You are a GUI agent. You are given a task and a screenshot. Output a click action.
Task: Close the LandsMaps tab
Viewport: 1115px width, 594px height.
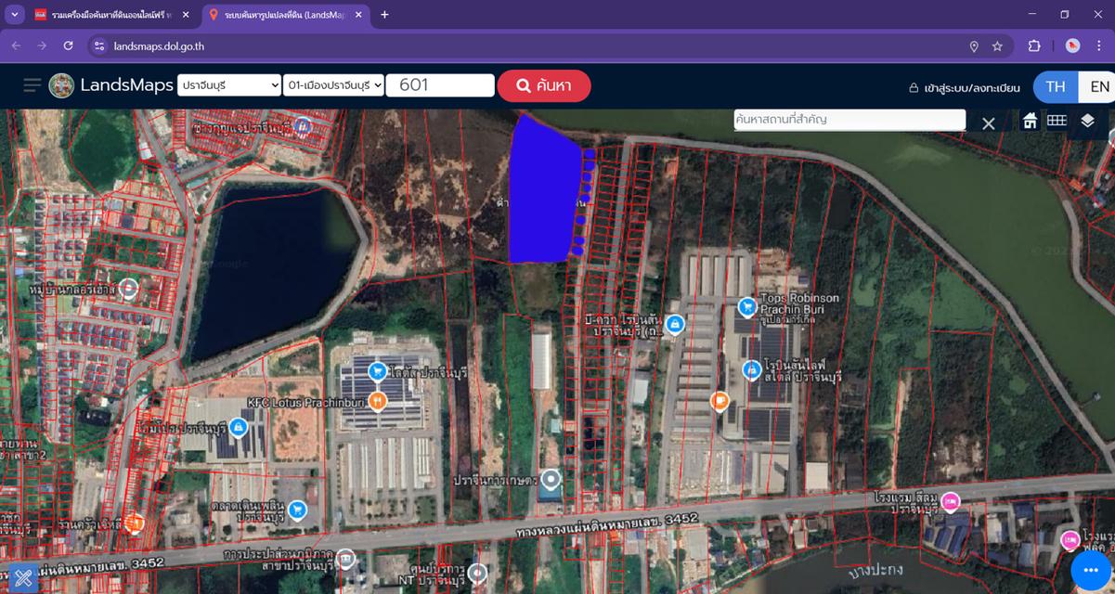358,15
